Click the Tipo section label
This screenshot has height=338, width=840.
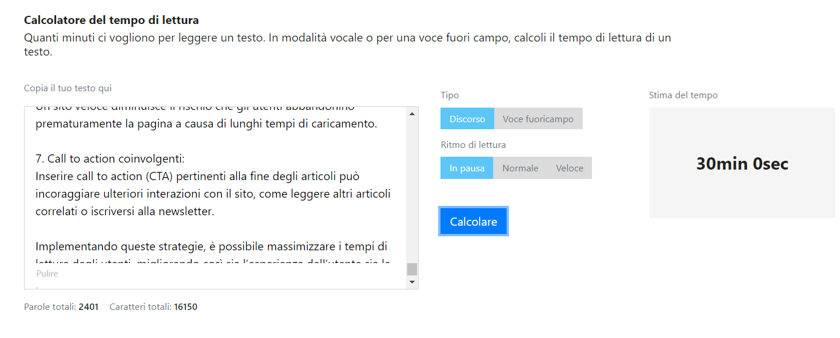tap(449, 95)
